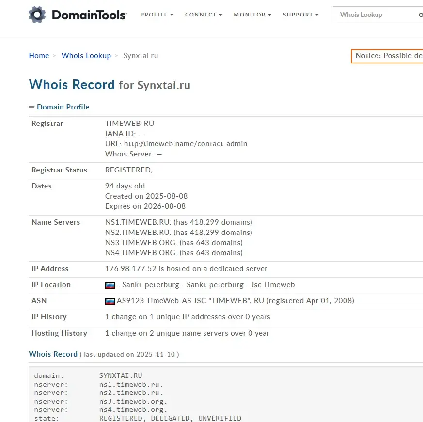Screen dimensions: 423x422
Task: Click the Synxtai.ru breadcrumb text
Action: click(x=141, y=56)
